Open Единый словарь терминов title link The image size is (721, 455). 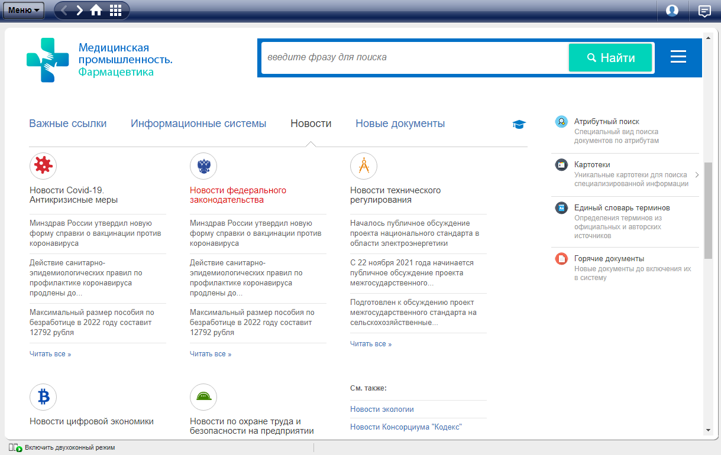tap(622, 207)
